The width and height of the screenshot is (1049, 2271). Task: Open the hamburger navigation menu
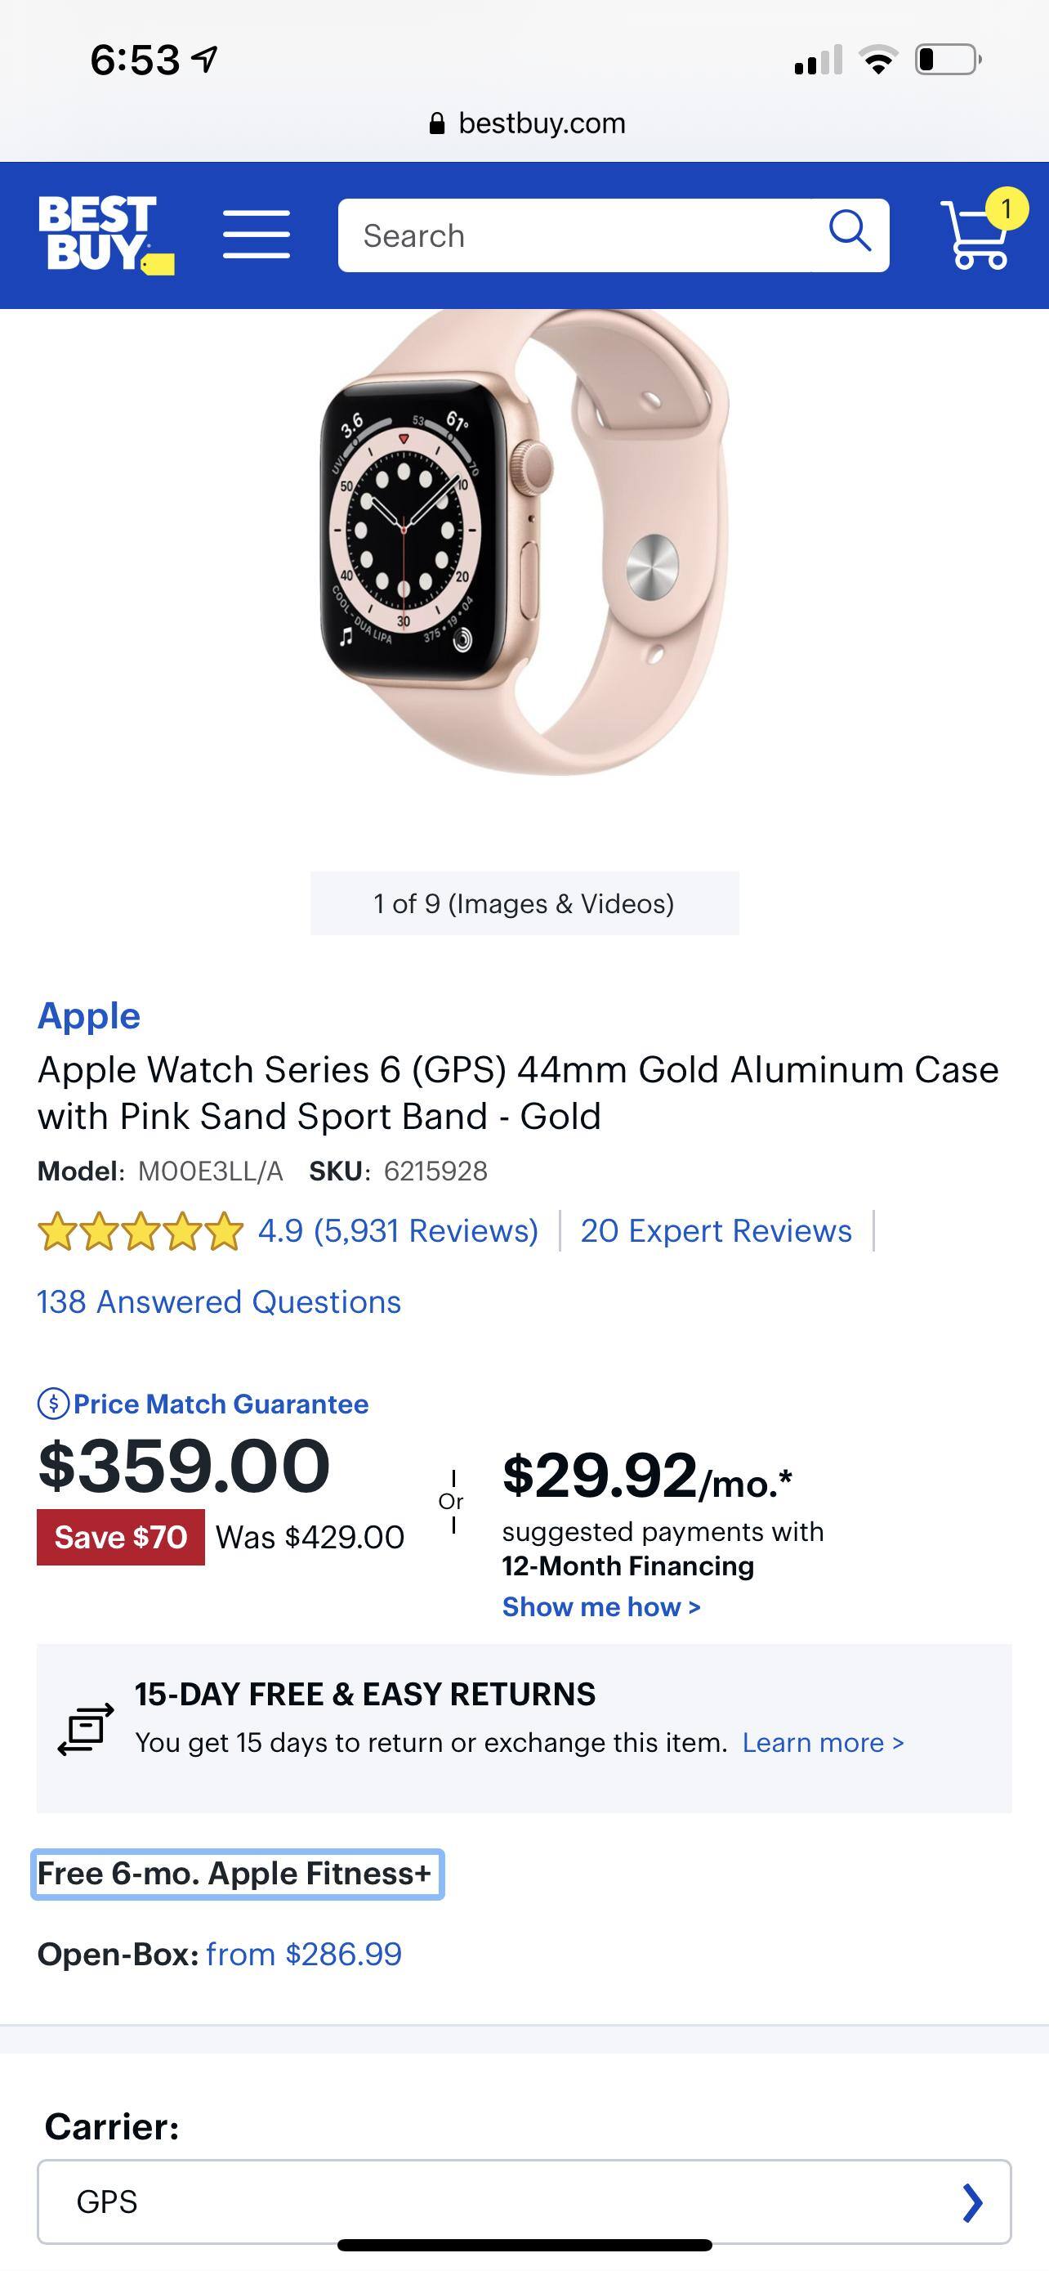257,235
